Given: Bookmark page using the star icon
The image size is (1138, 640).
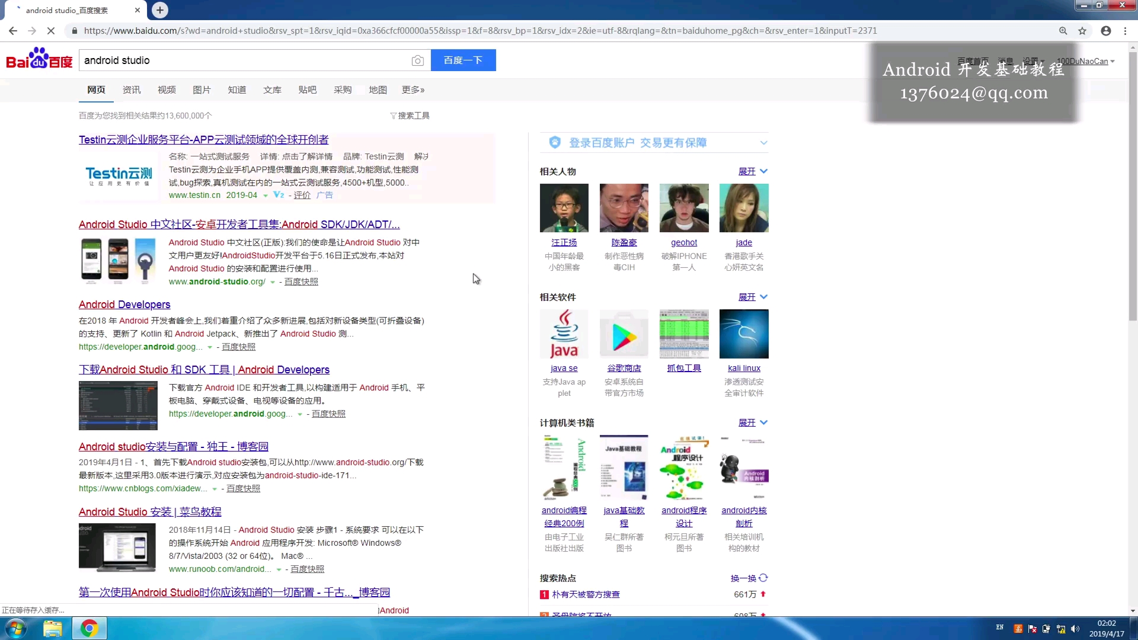Looking at the screenshot, I should tap(1083, 31).
